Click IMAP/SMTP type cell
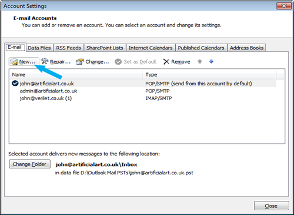 click(x=159, y=98)
